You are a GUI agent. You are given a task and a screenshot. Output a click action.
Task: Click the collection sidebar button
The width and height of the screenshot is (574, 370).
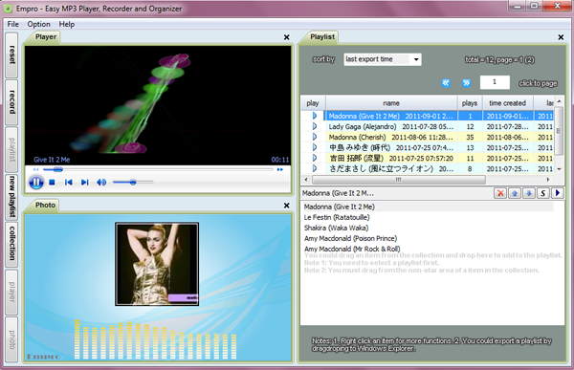[11, 244]
